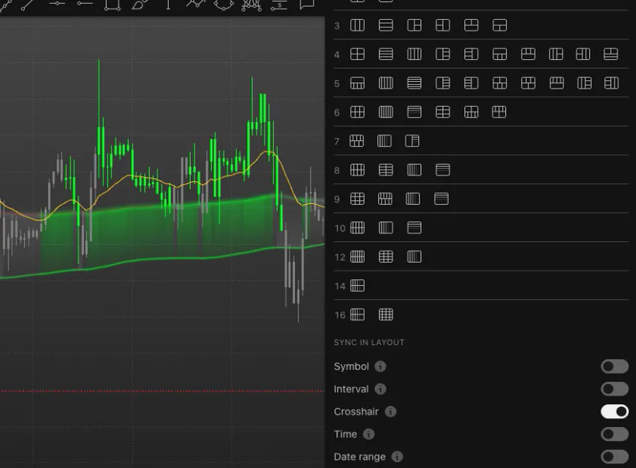This screenshot has width=636, height=468.
Task: Pick 3-chart layout with one top, two bottom
Action: (499, 25)
